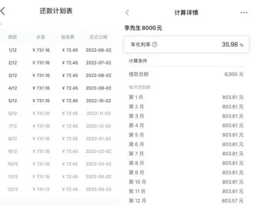Tap the 期数 column header
Viewport: 254px width, 205px height.
click(x=13, y=37)
